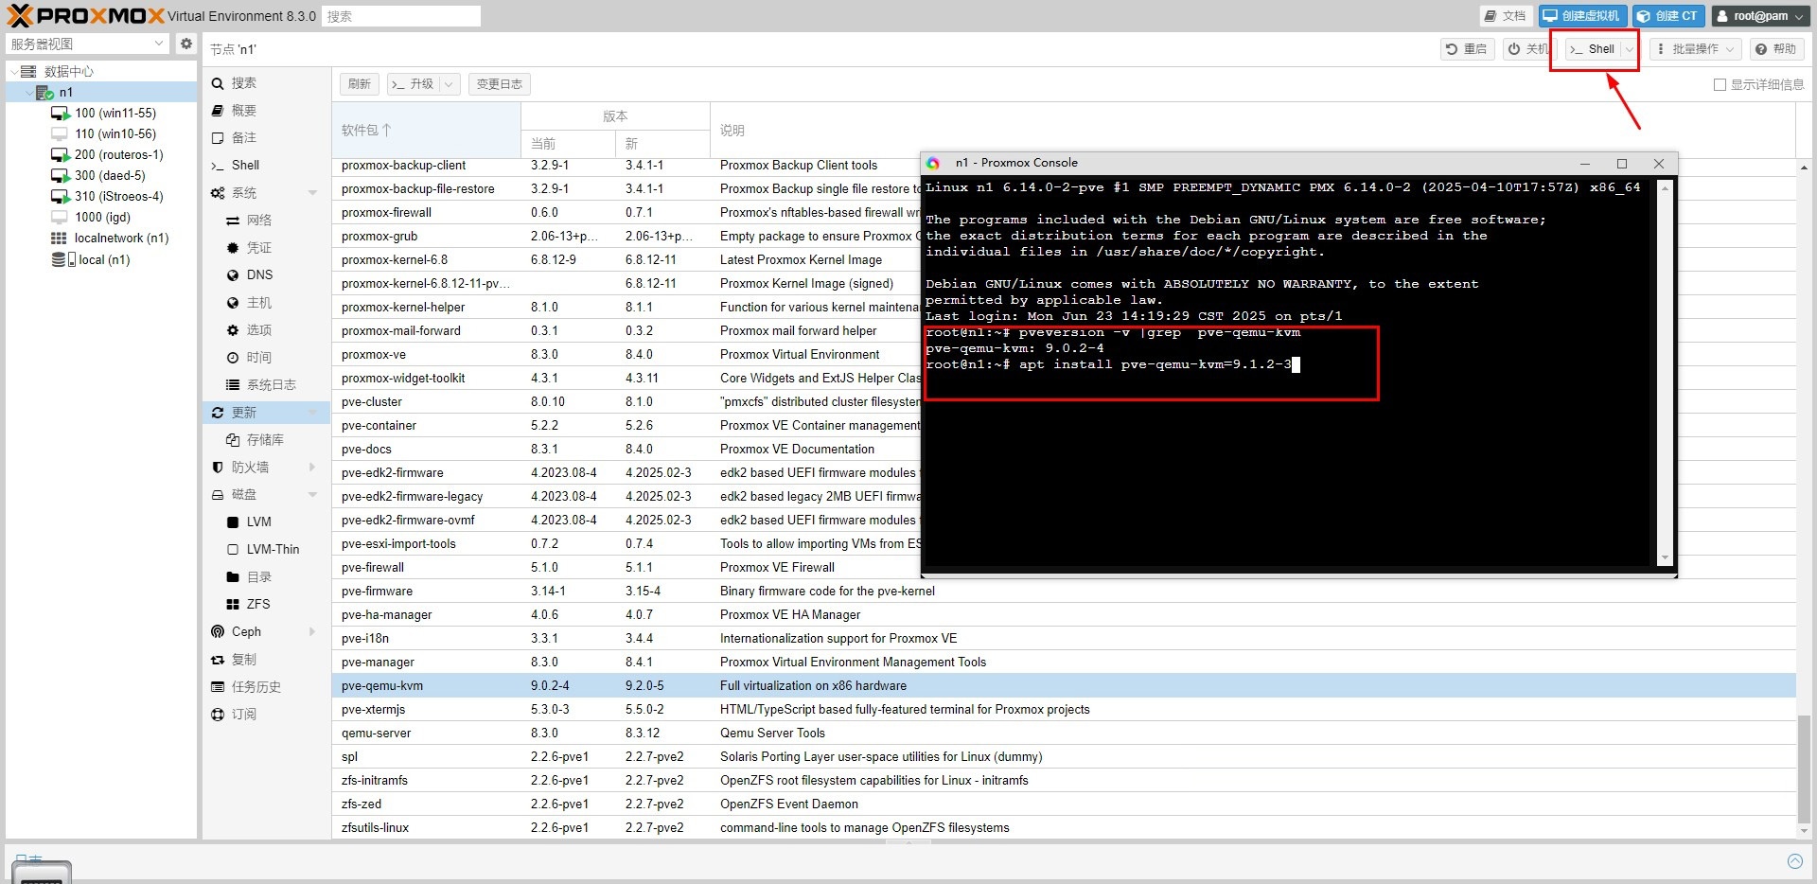Select the pve-qemu-kvm package row

pyautogui.click(x=1064, y=685)
